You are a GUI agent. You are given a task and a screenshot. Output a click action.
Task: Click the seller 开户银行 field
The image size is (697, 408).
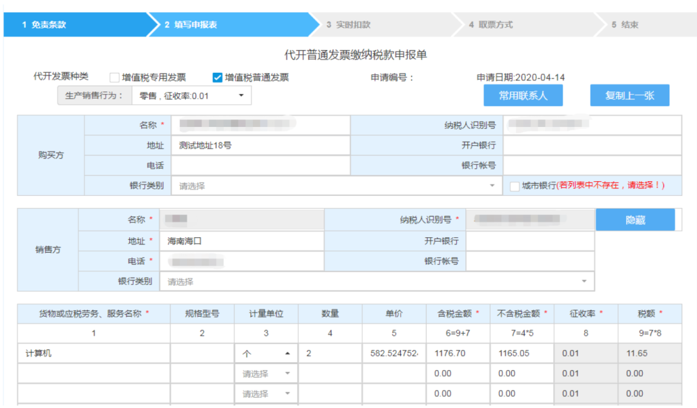[x=530, y=241]
